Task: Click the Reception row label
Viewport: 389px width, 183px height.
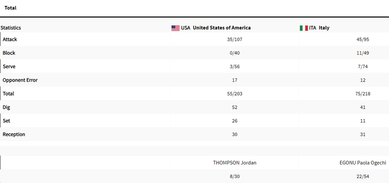Action: point(14,134)
